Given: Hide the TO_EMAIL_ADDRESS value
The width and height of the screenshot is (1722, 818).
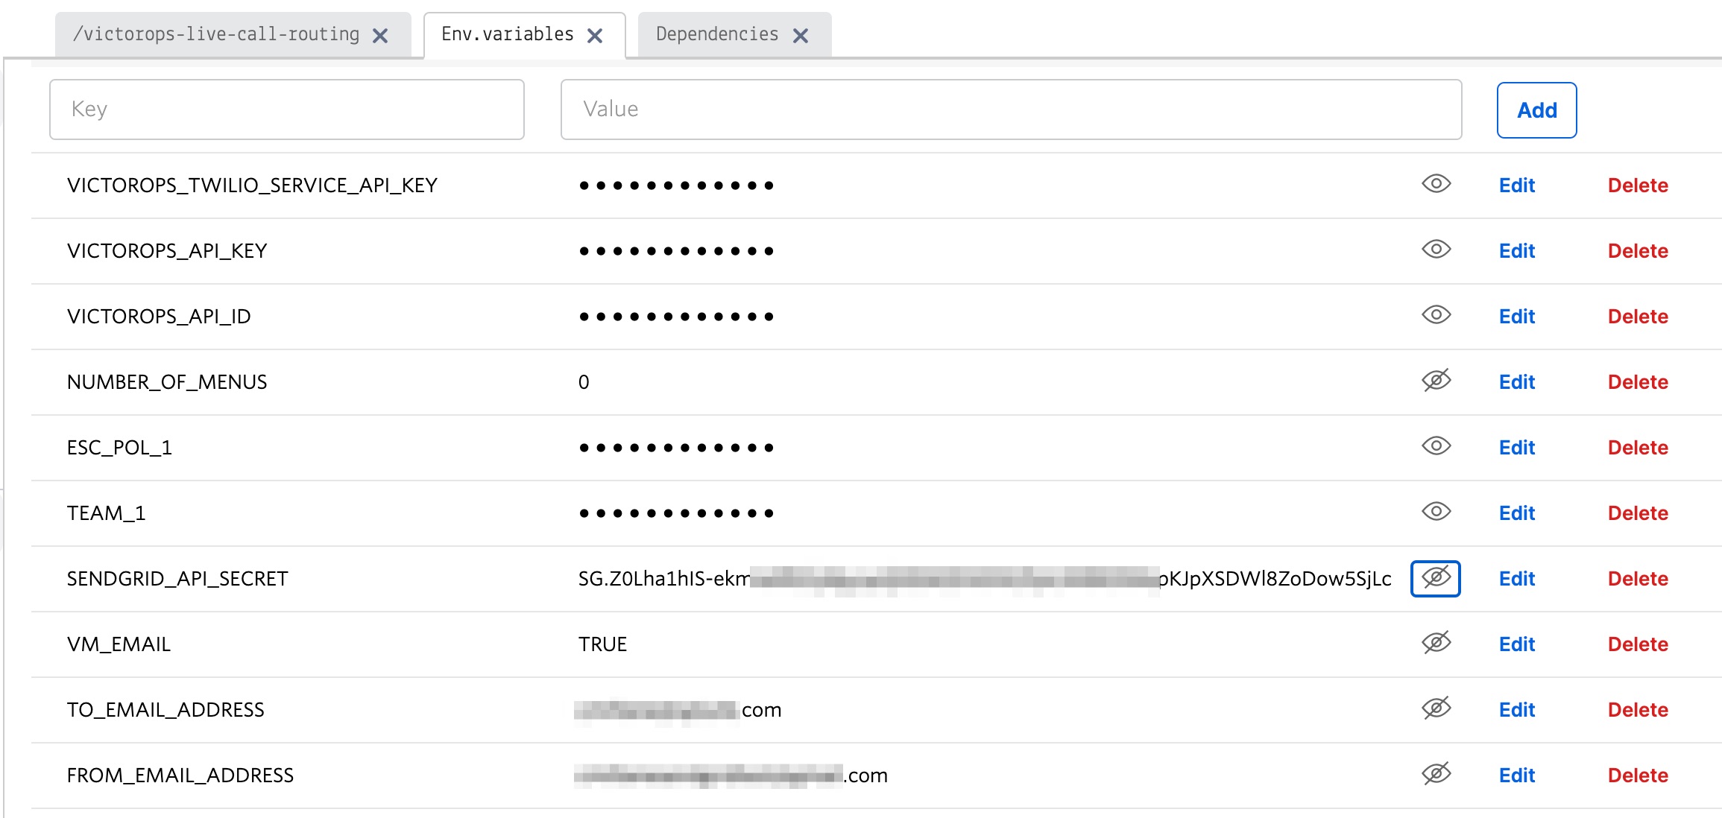Looking at the screenshot, I should pos(1435,709).
